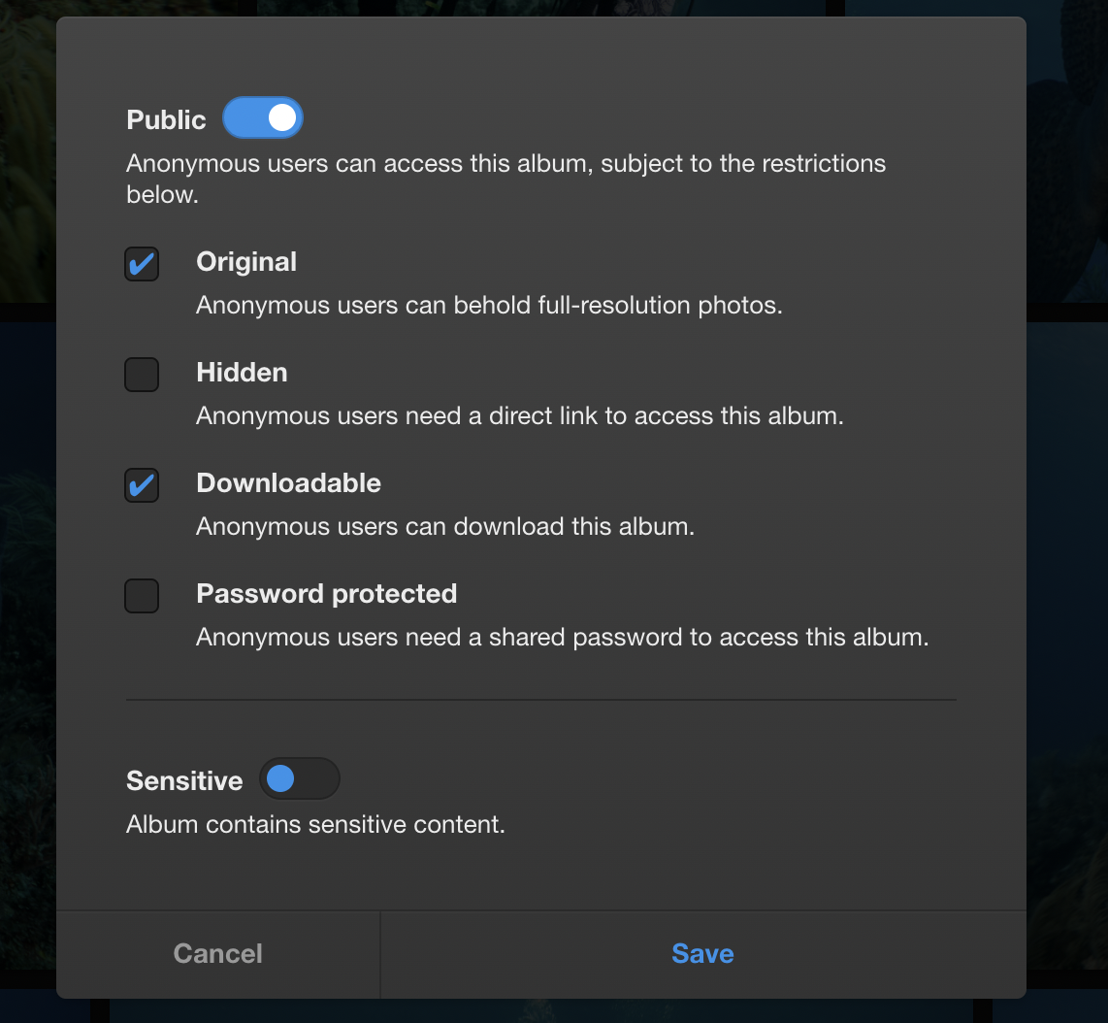
Task: Click the Downloadable label text
Action: [288, 482]
